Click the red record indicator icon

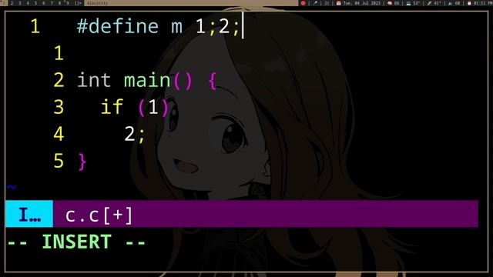pos(303,3)
